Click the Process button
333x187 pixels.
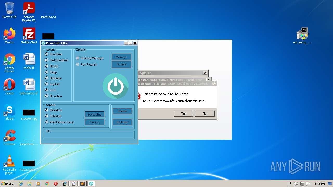point(94,122)
